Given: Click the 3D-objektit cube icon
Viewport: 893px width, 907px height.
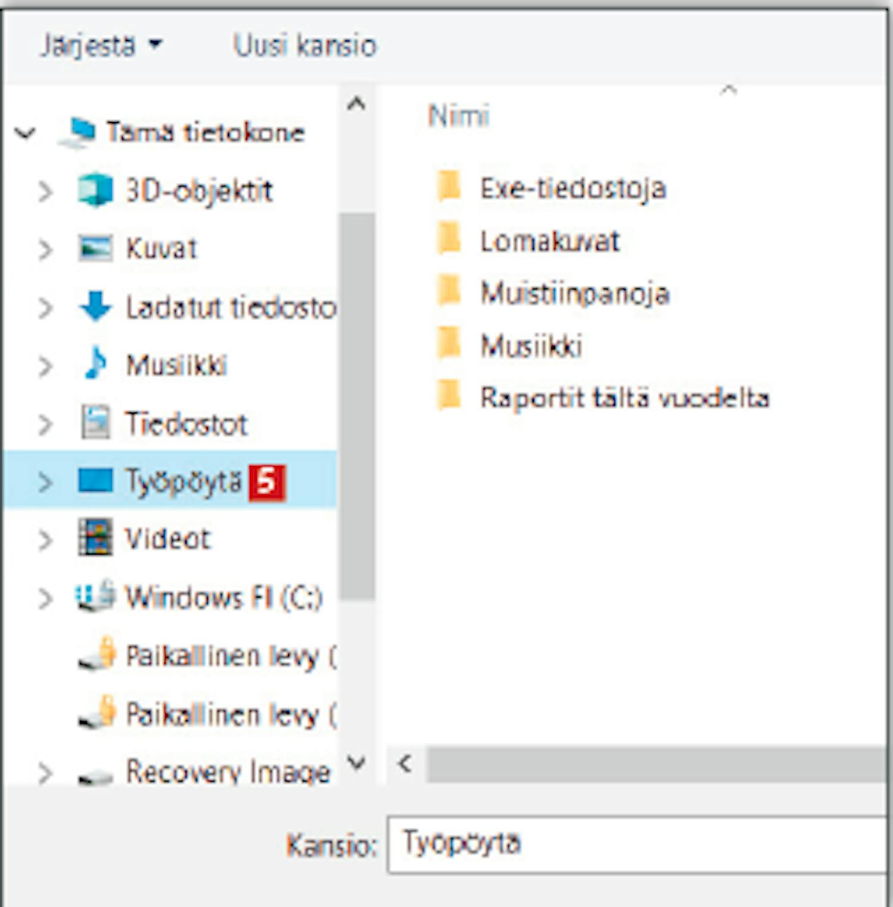Looking at the screenshot, I should coord(95,191).
